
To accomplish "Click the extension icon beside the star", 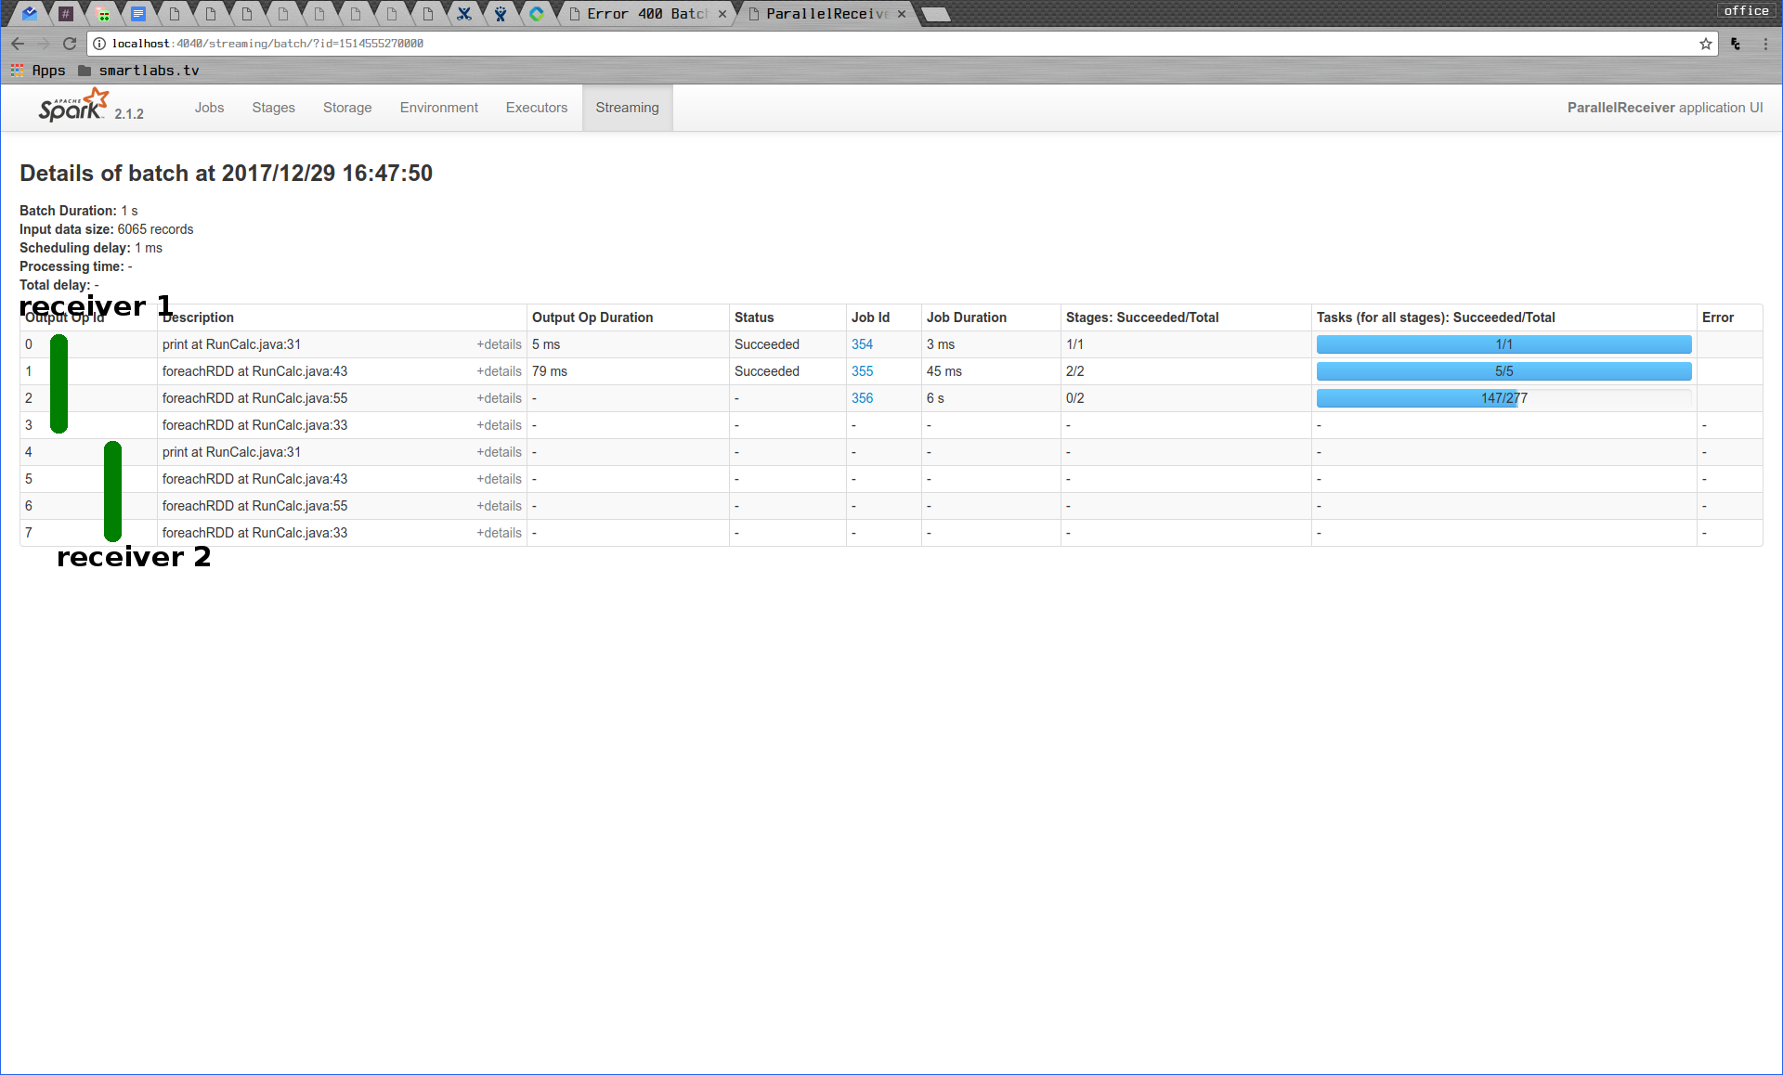I will pyautogui.click(x=1736, y=44).
